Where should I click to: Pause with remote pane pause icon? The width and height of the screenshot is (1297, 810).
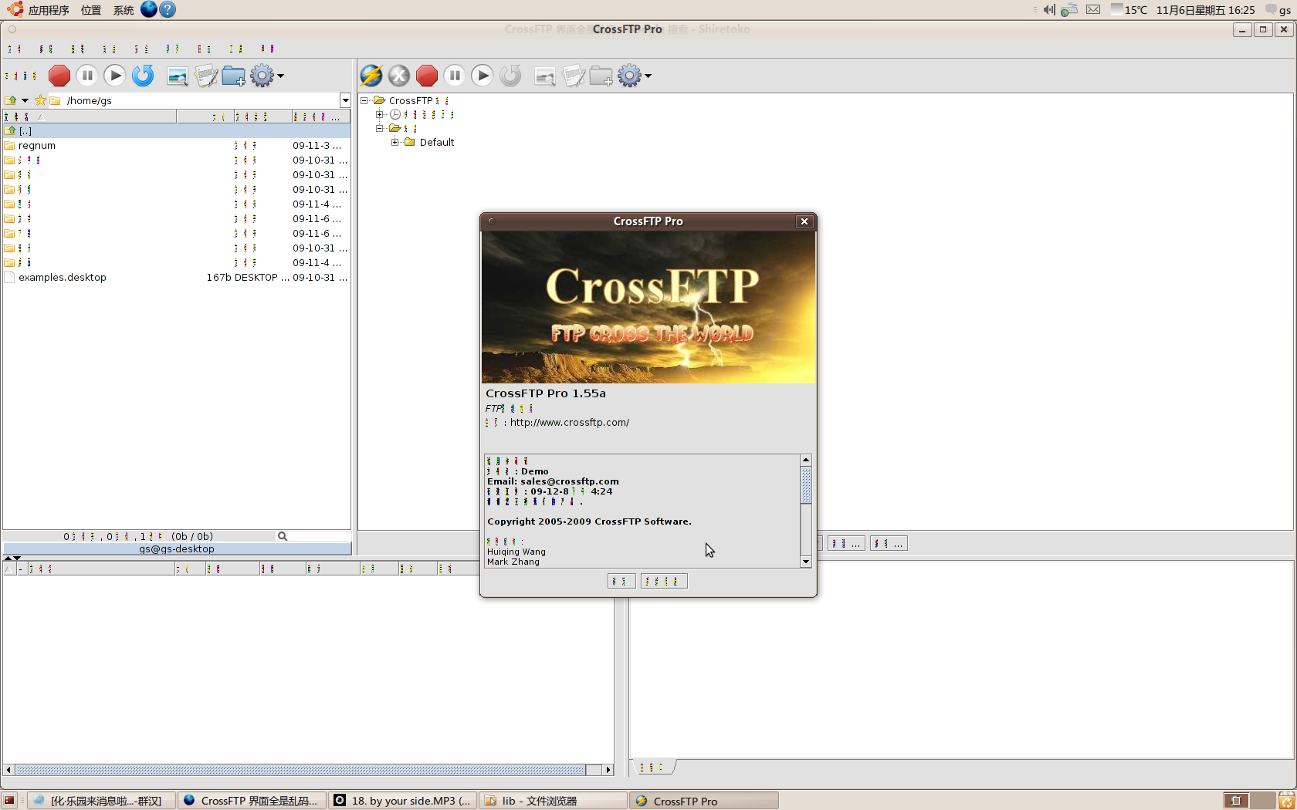click(x=455, y=76)
